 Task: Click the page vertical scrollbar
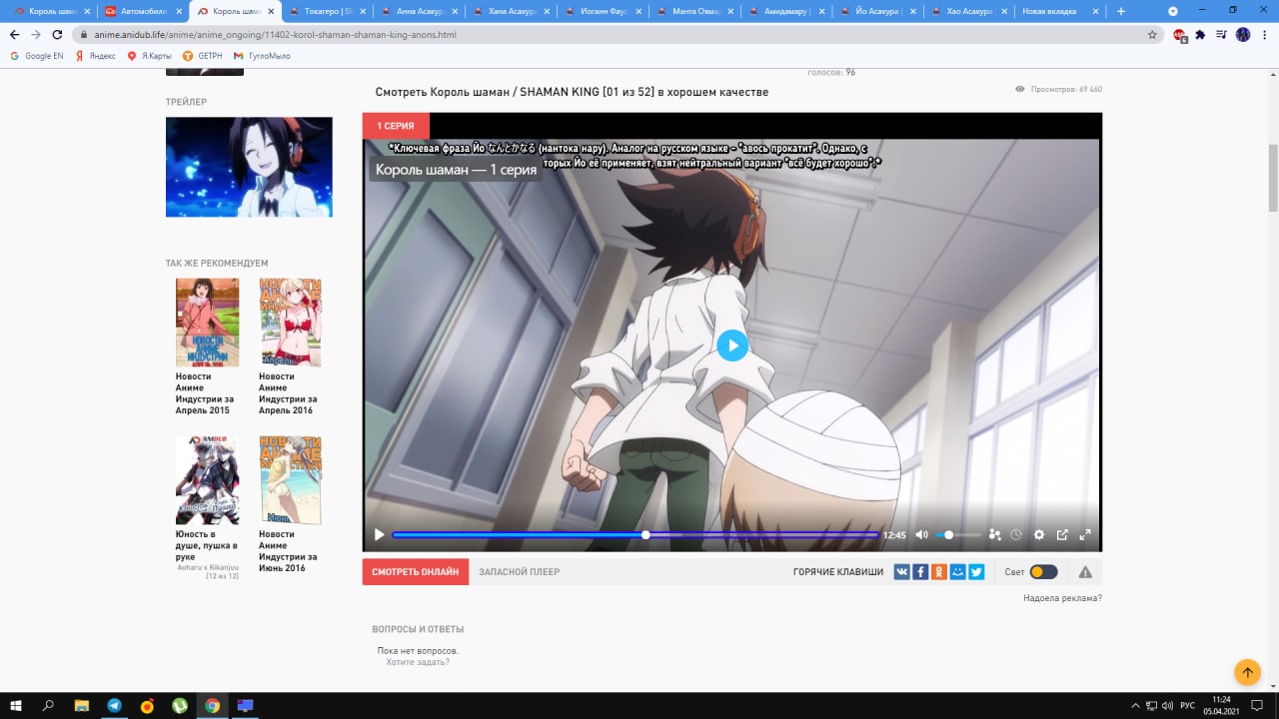[x=1273, y=178]
